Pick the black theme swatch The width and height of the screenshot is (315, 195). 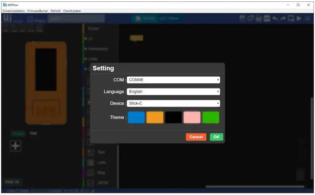(x=173, y=117)
